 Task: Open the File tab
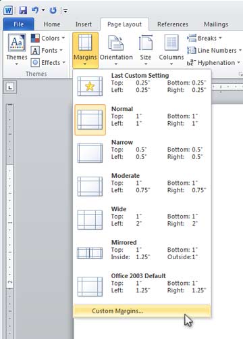(x=18, y=24)
